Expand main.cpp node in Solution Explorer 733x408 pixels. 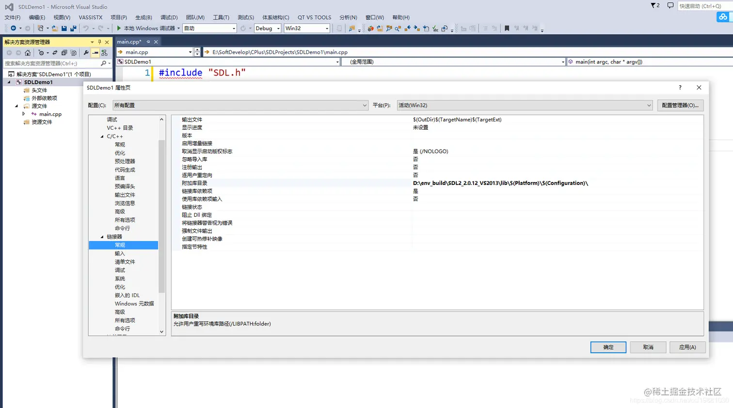pos(23,114)
